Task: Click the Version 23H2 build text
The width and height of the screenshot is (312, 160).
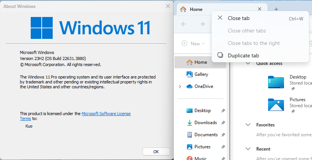Action: tap(53, 58)
